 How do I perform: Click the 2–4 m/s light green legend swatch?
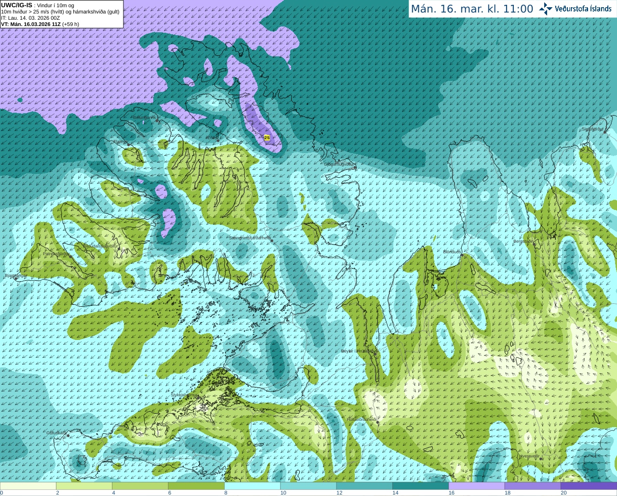click(x=84, y=486)
